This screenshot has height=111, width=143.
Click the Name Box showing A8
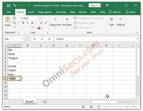pos(14,39)
